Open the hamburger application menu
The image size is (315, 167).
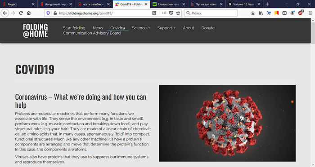(x=310, y=13)
